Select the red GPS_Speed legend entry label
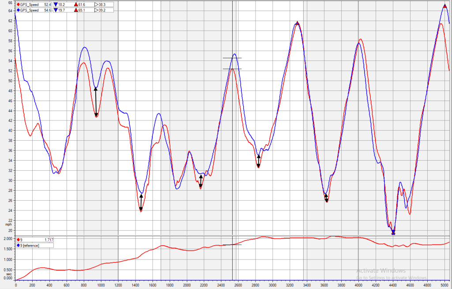This screenshot has height=289, width=452. pos(29,4)
